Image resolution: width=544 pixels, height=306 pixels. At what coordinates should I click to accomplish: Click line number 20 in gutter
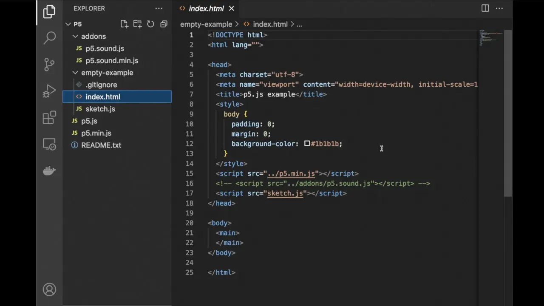click(x=189, y=223)
